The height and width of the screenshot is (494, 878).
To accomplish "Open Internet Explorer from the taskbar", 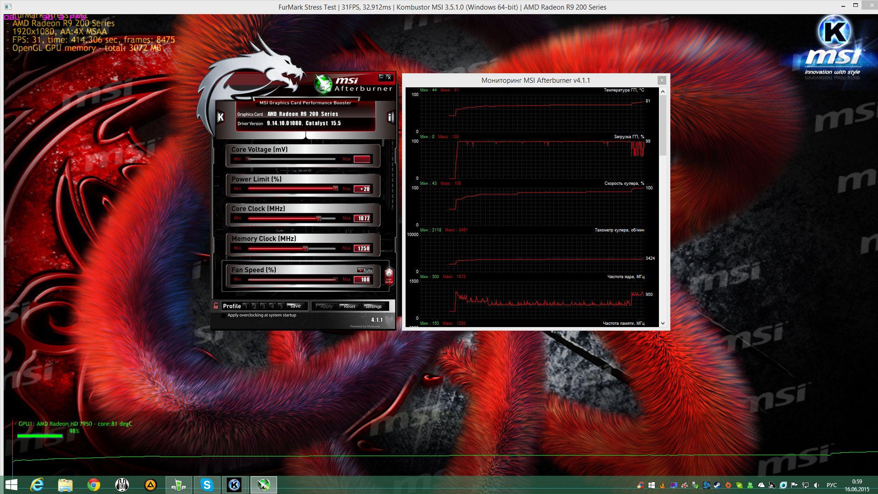I will 37,484.
